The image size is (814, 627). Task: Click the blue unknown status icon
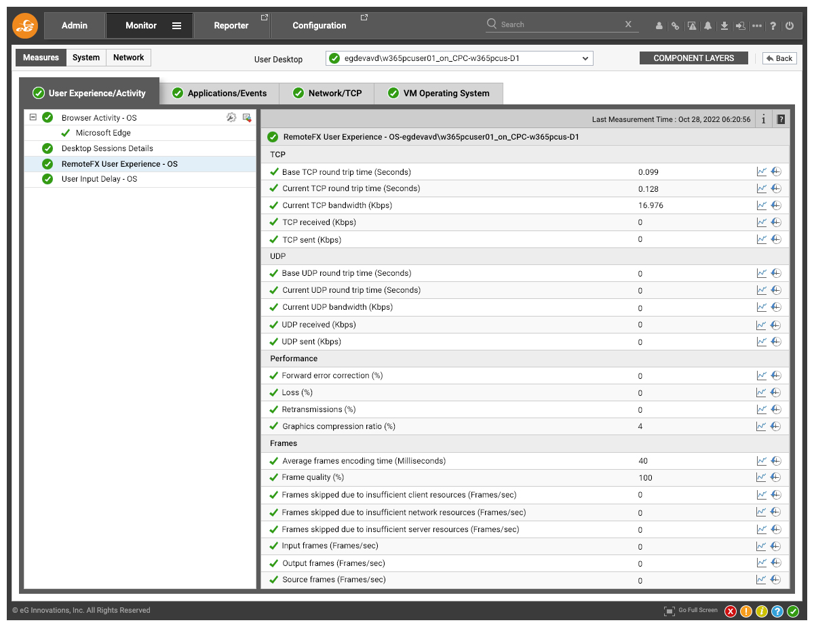coord(777,611)
